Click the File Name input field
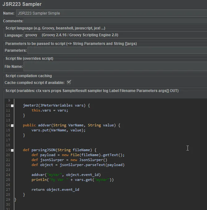This screenshot has height=210, width=207. click(x=115, y=66)
